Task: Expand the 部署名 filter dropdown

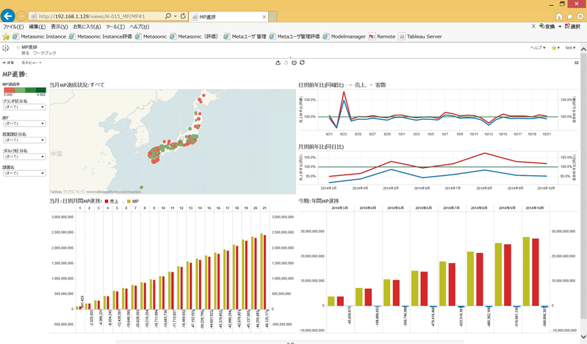Action: click(24, 173)
